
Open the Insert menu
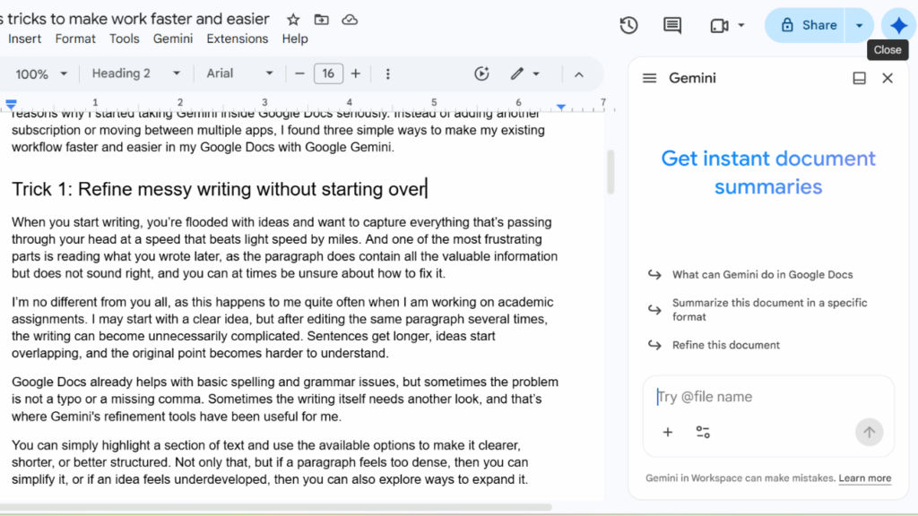pos(24,39)
